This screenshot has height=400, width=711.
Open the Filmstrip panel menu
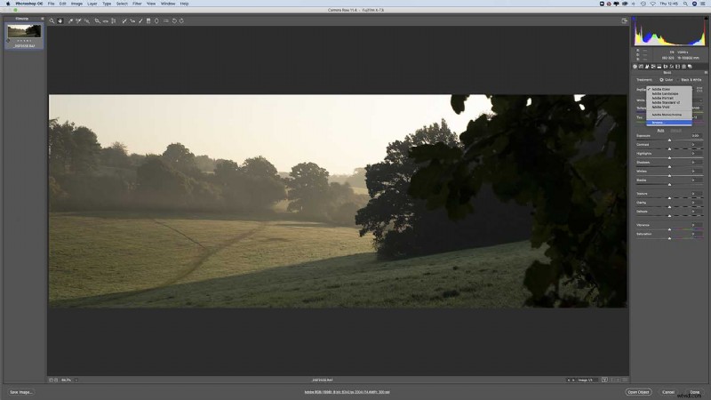pyautogui.click(x=42, y=19)
